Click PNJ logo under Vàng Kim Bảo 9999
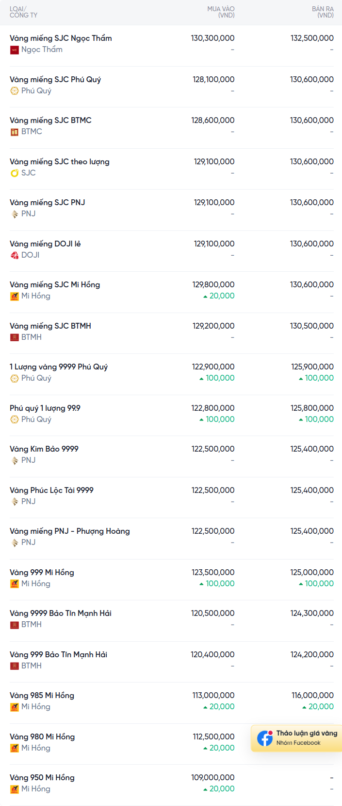 (x=15, y=460)
